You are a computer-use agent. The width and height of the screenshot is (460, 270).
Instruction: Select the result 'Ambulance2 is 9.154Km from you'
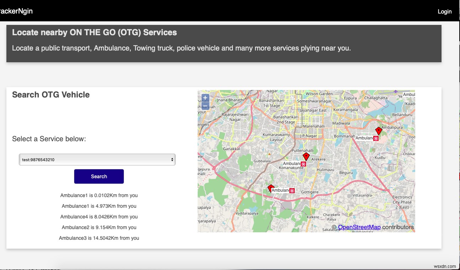click(x=99, y=227)
